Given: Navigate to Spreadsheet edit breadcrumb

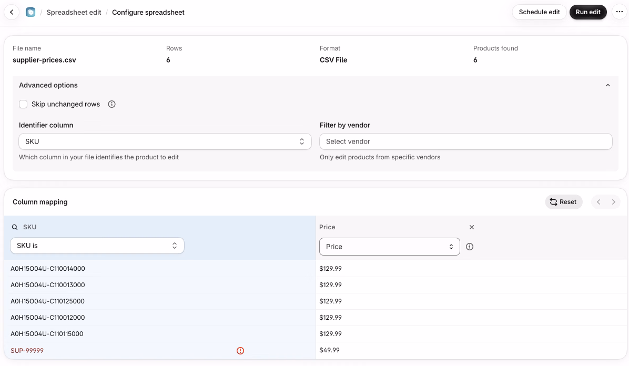Looking at the screenshot, I should [x=74, y=13].
